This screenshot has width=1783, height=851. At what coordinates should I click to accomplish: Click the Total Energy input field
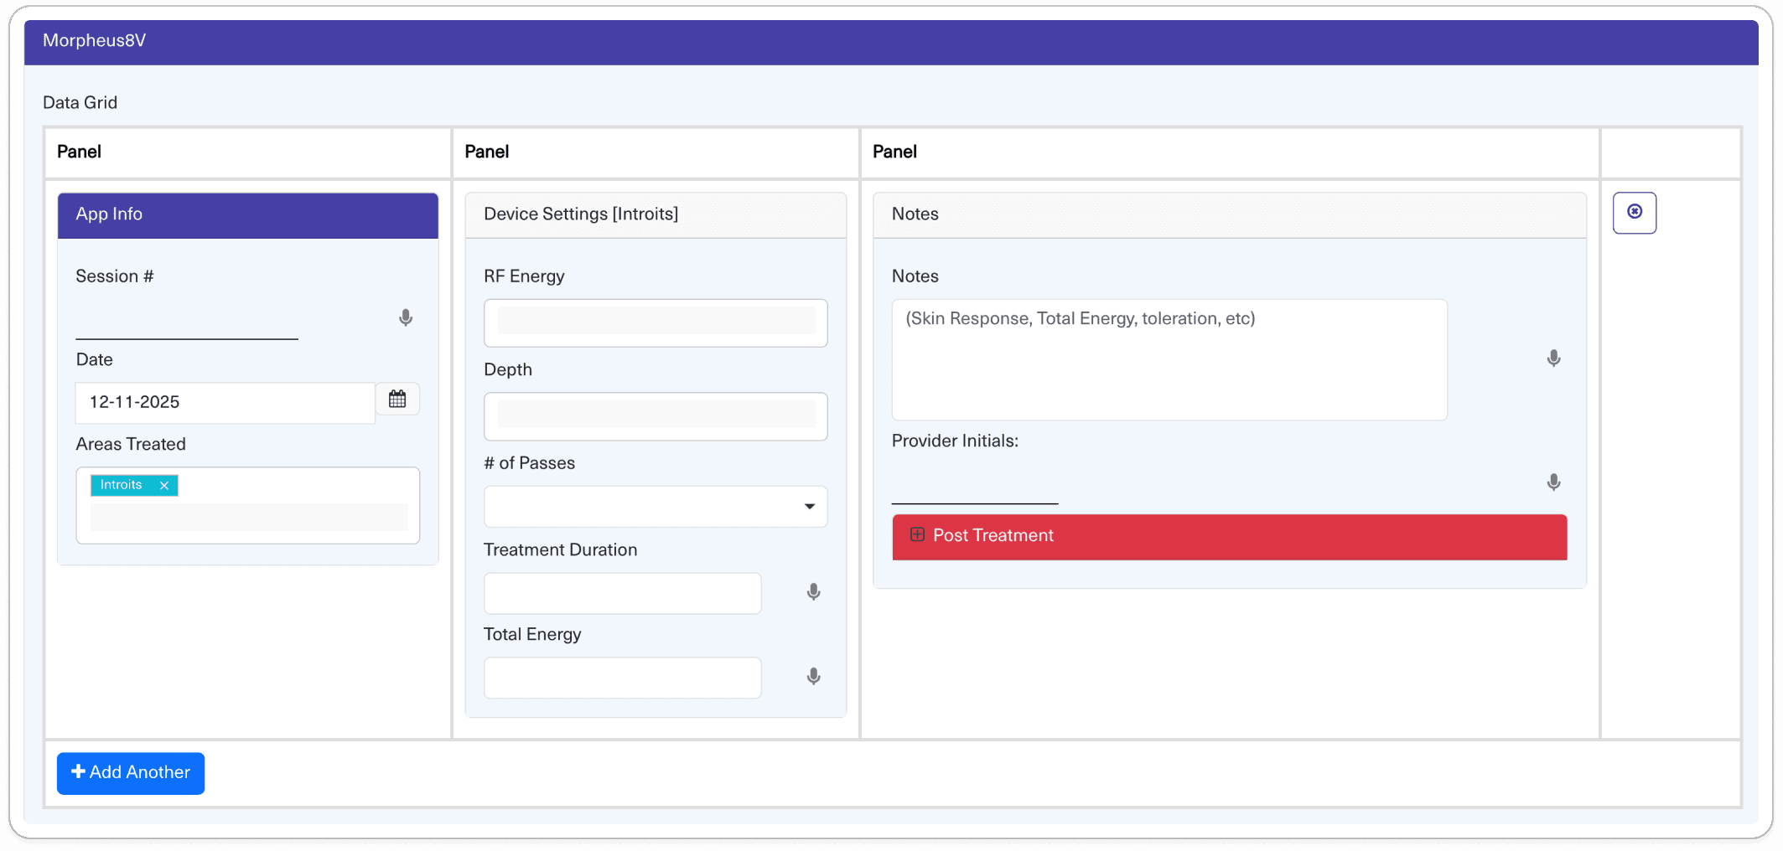tap(623, 678)
